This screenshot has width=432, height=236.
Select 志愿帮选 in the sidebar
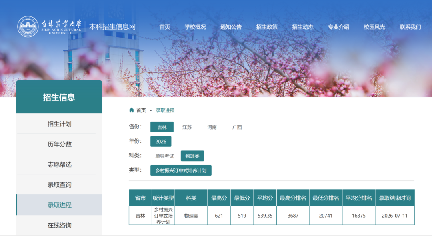(59, 164)
